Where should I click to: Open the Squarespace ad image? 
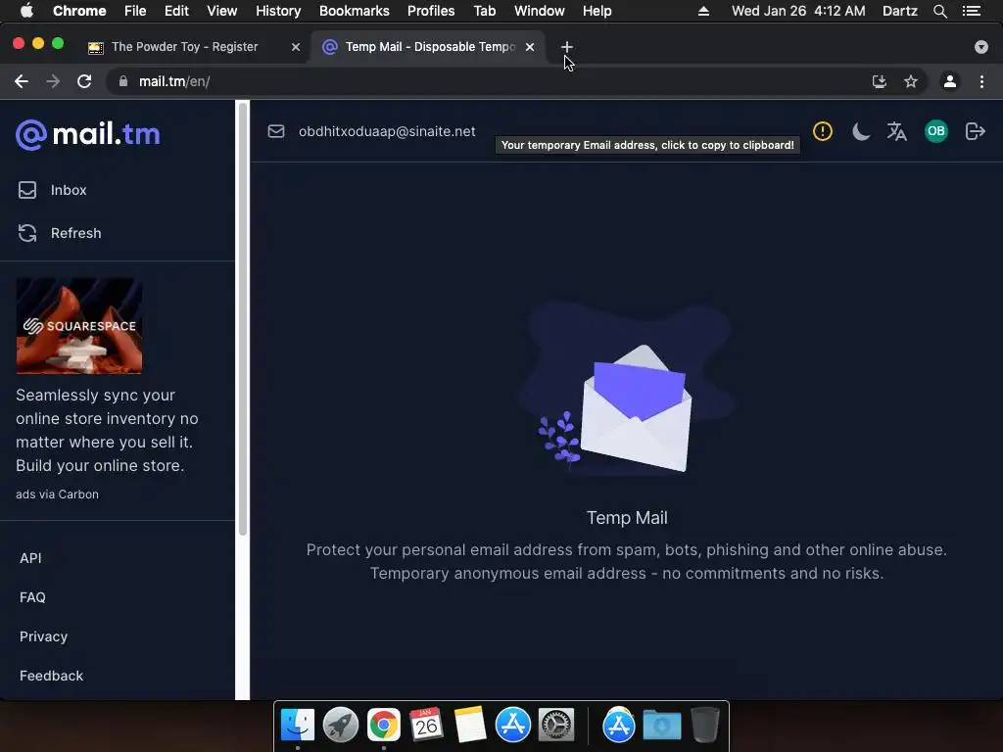pyautogui.click(x=79, y=326)
